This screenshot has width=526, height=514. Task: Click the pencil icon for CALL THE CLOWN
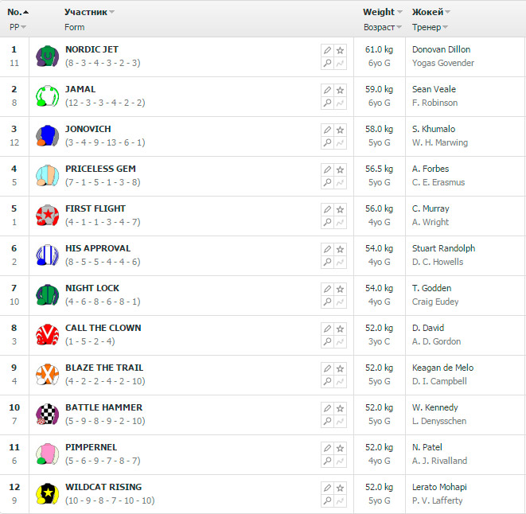tap(327, 329)
